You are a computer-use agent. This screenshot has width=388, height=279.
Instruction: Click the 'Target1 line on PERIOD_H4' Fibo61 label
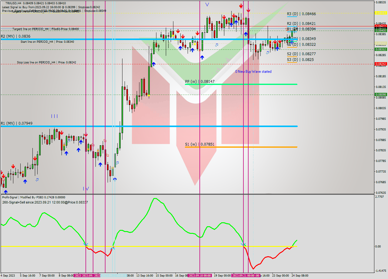(46, 29)
